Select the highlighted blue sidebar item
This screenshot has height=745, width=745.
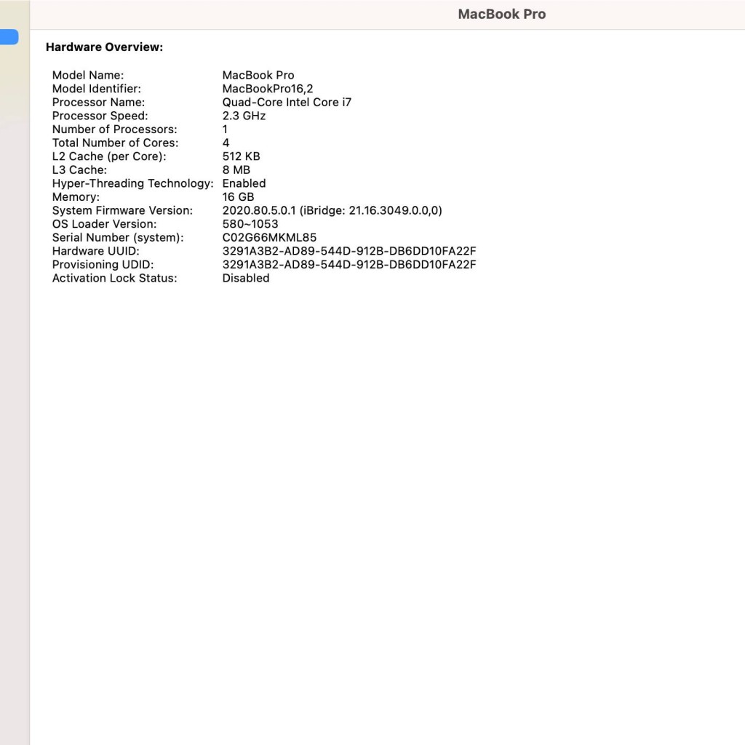tap(9, 37)
